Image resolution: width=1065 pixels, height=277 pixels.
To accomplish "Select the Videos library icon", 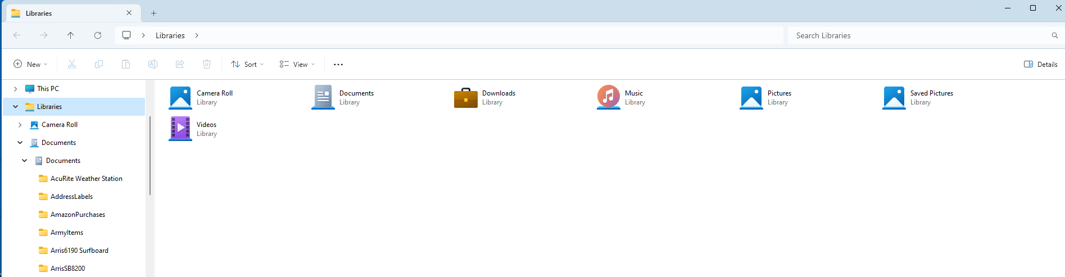I will (x=180, y=129).
